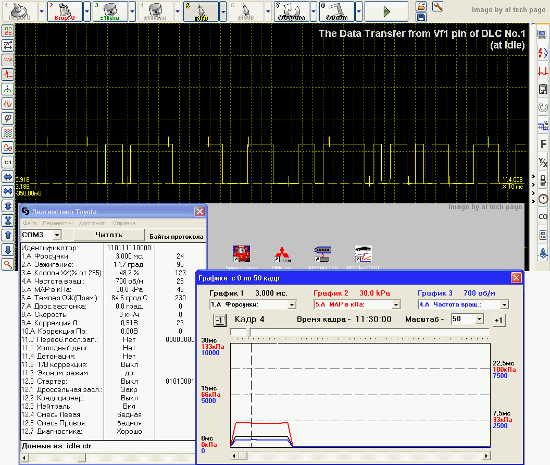Toggle channel 5 '±16В' probe
This screenshot has height=465, width=550.
coord(201,11)
